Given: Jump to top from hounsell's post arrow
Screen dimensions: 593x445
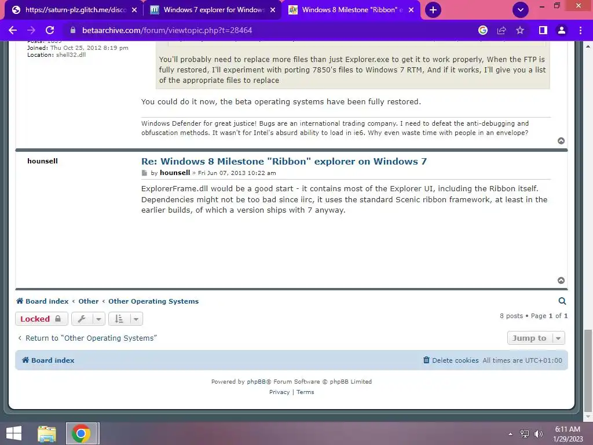Looking at the screenshot, I should (x=561, y=280).
